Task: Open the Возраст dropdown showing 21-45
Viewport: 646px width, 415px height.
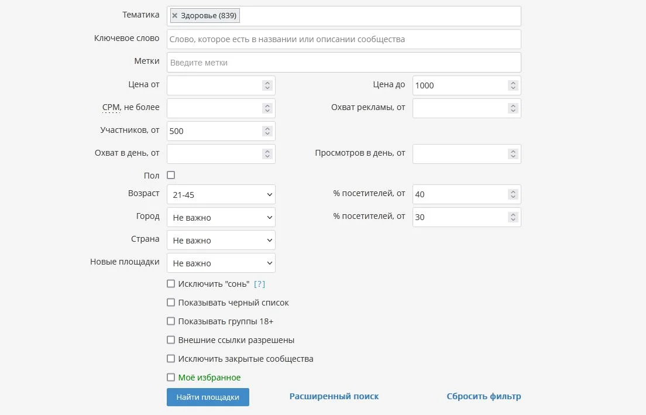Action: (221, 194)
